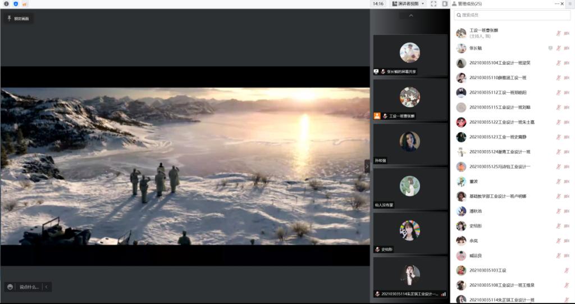This screenshot has width=575, height=304.
Task: Open the network signal status icon
Action: click(x=24, y=4)
